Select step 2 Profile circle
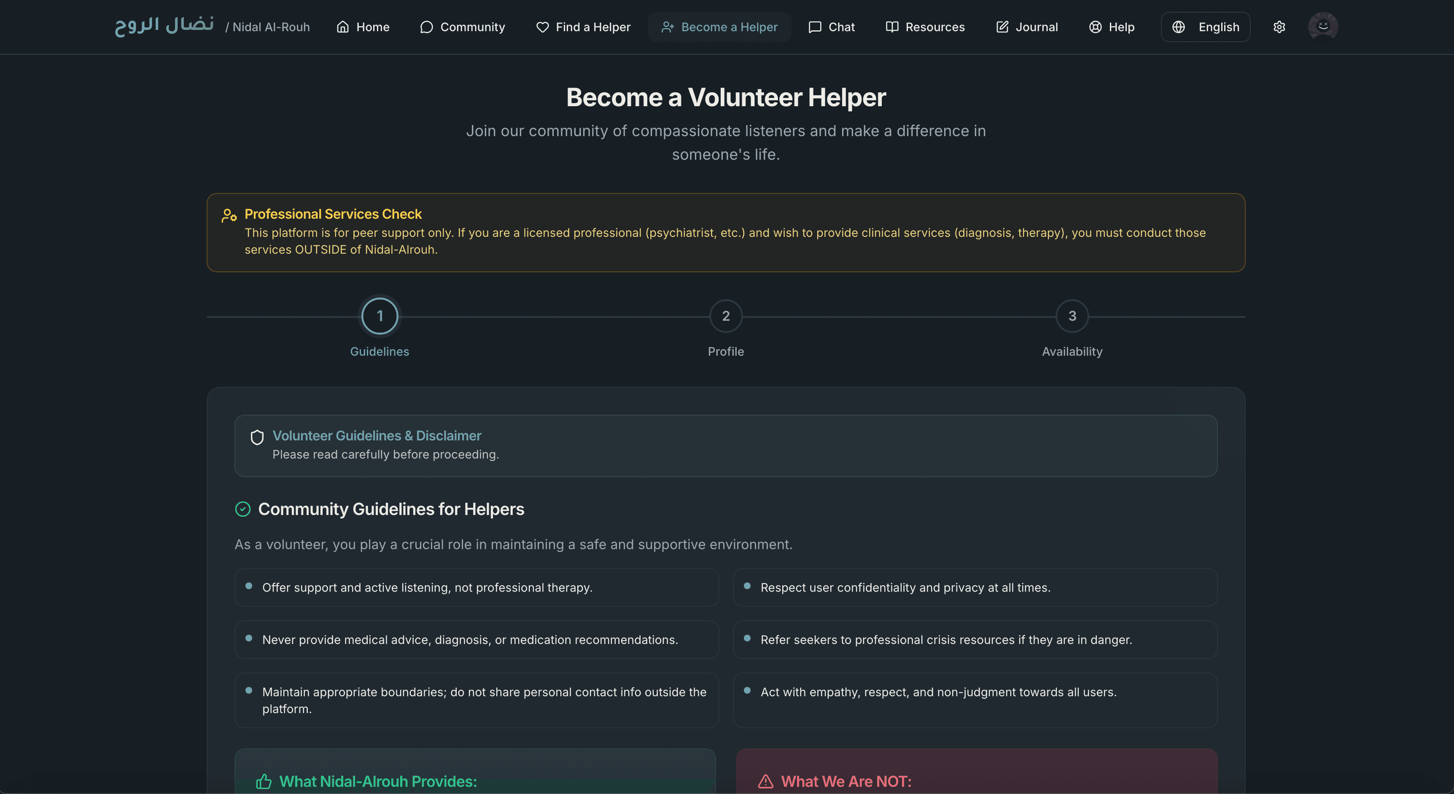1454x794 pixels. tap(726, 316)
